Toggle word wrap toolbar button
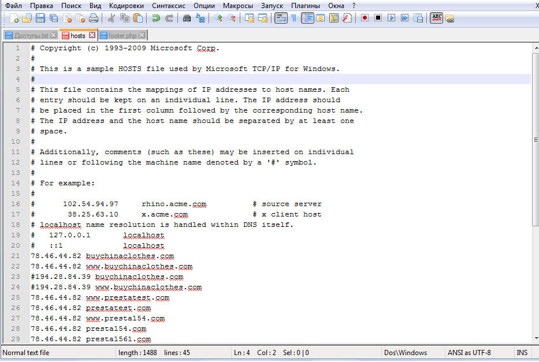 pos(281,18)
